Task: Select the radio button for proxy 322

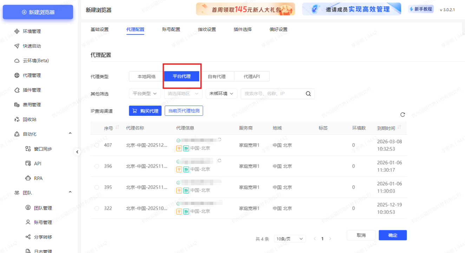Action: pos(97,208)
